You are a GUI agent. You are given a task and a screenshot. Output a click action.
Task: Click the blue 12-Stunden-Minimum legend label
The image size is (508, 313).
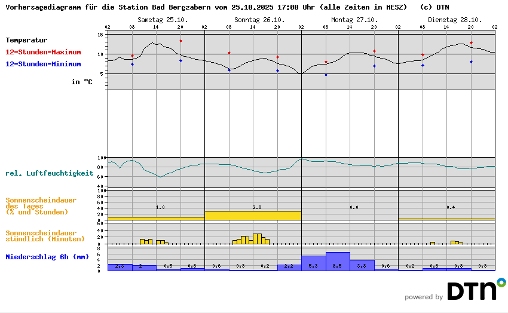(x=43, y=63)
